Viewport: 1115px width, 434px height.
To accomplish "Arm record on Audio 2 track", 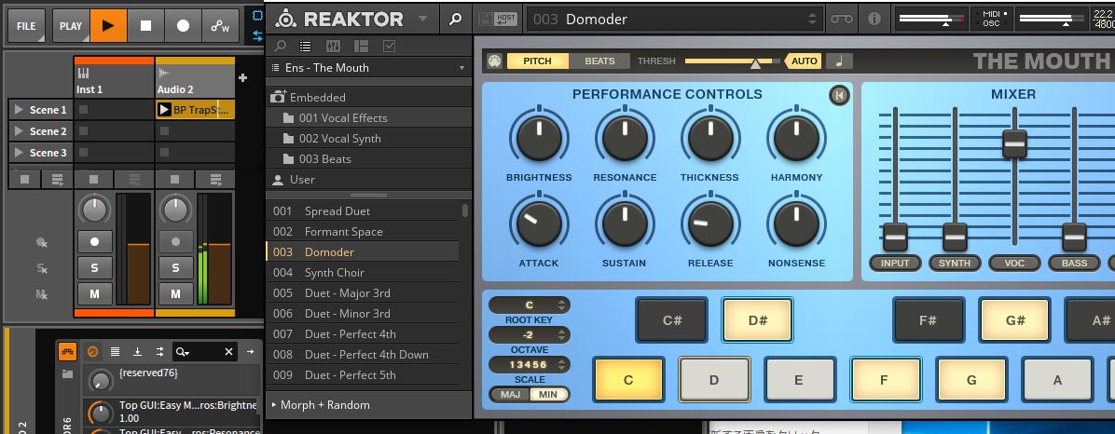I will coord(175,241).
